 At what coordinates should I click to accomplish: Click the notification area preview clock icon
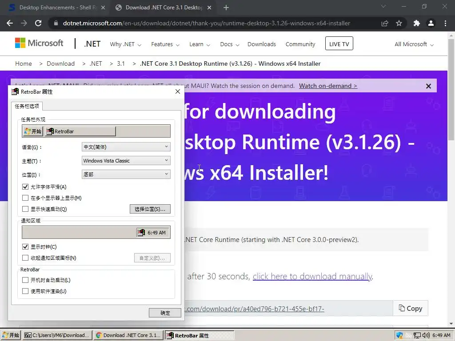point(141,233)
